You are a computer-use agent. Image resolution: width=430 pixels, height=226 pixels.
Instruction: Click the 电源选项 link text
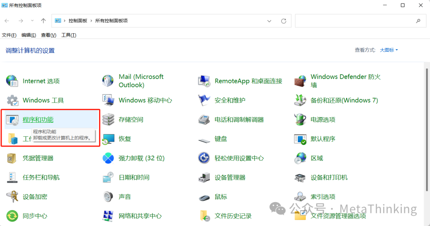pyautogui.click(x=323, y=120)
